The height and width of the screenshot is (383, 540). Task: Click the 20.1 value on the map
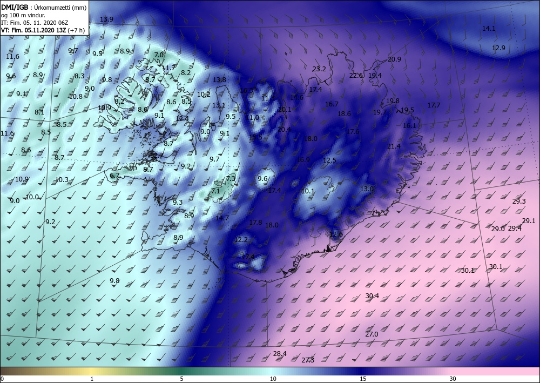pos(285,110)
